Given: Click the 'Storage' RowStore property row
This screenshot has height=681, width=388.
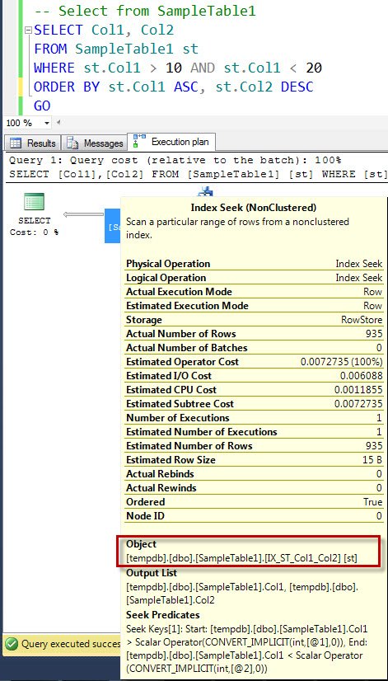Looking at the screenshot, I should pos(255,320).
